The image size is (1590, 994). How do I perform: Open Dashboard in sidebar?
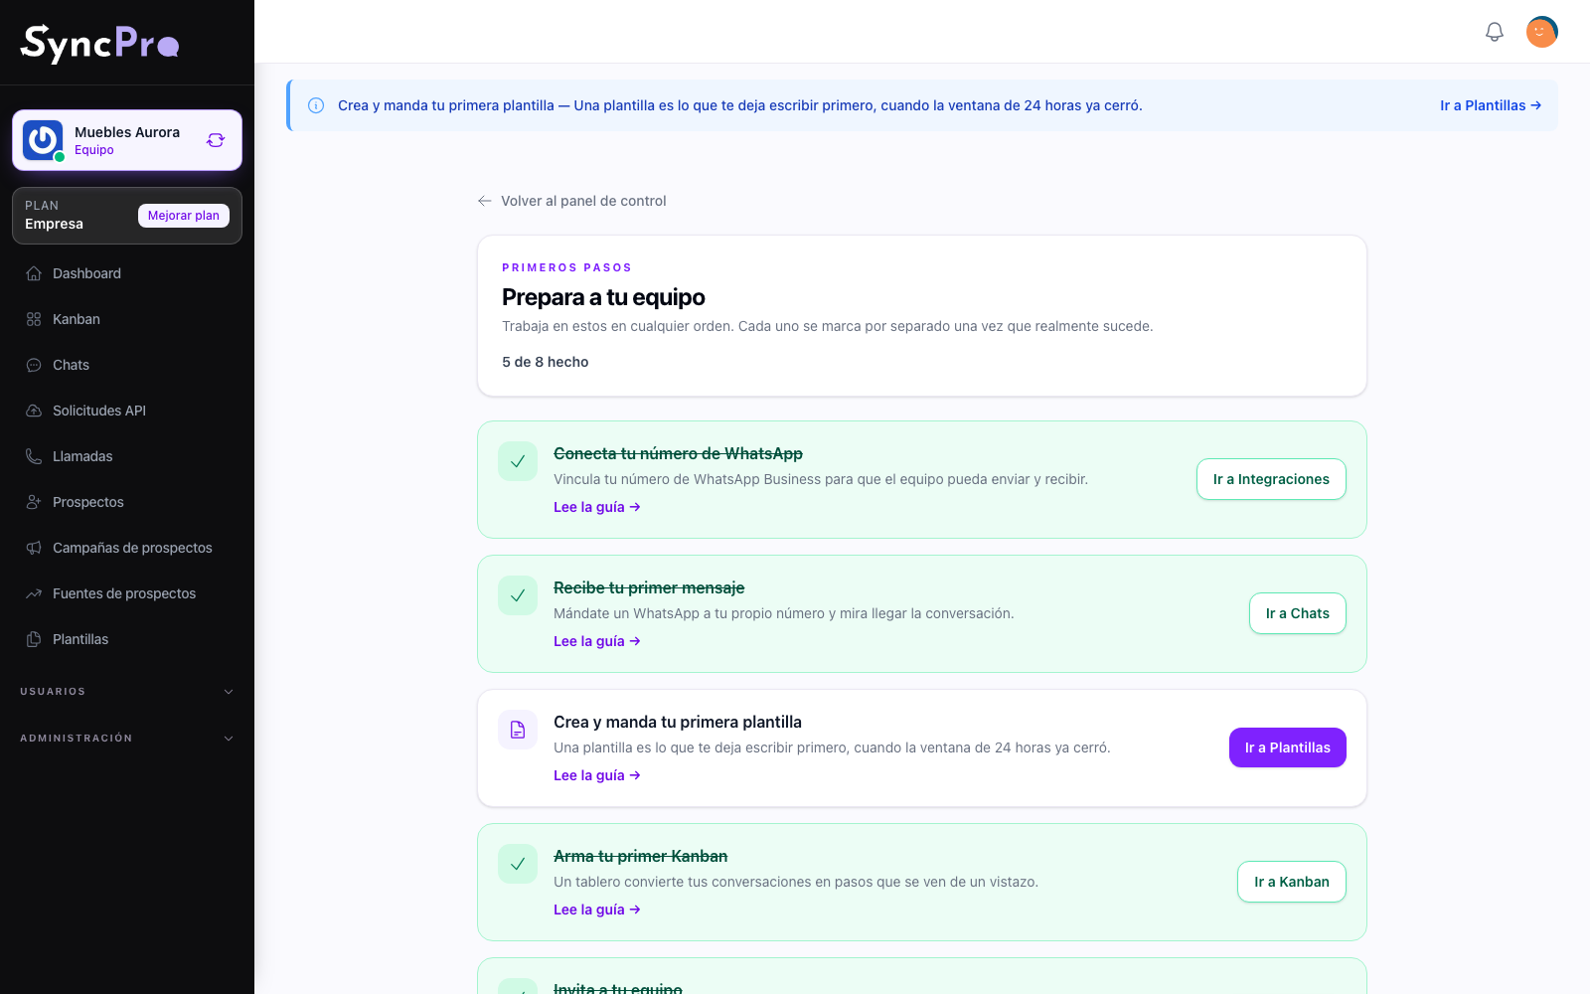click(x=127, y=273)
